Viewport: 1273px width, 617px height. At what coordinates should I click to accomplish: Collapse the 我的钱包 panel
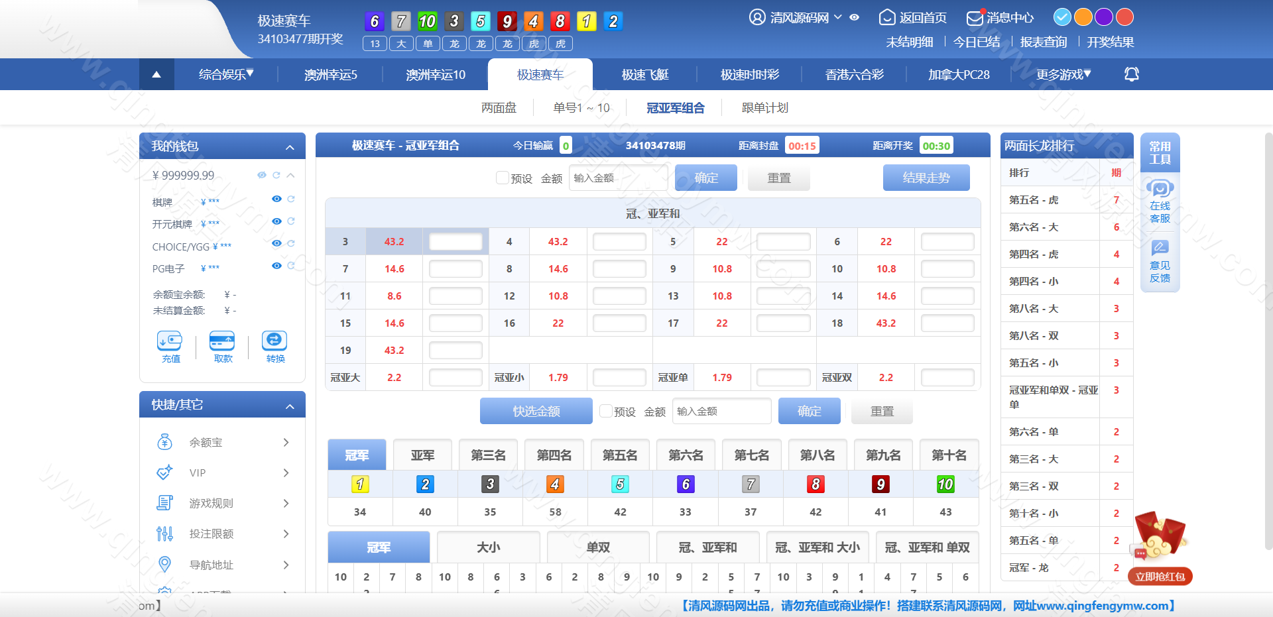[x=290, y=147]
